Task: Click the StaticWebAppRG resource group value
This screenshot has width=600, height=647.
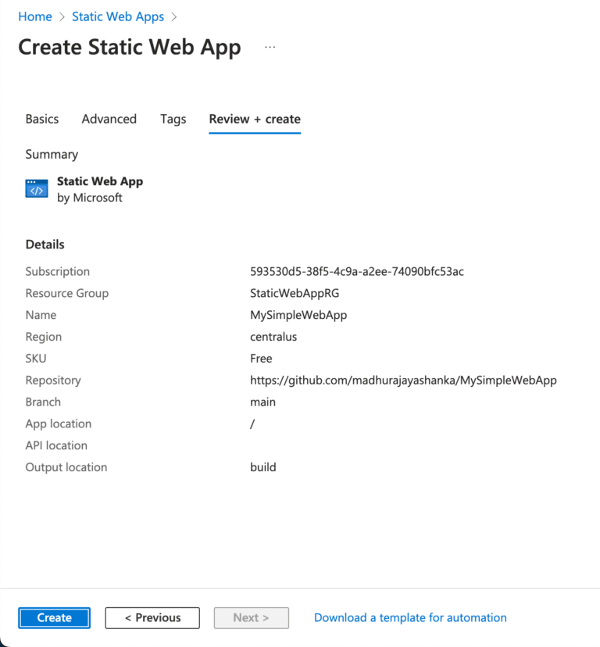Action: click(295, 294)
